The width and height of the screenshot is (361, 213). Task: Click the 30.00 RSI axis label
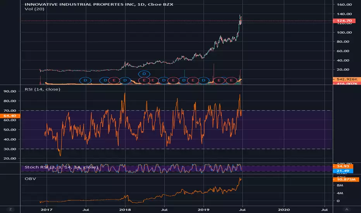click(10, 149)
